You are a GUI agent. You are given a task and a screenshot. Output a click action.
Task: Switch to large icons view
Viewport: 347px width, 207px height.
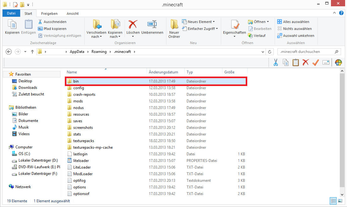pos(340,201)
